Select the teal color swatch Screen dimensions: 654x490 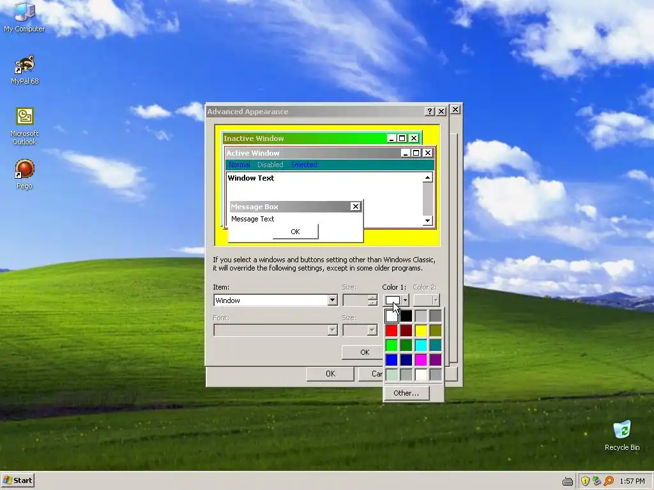[x=436, y=345]
